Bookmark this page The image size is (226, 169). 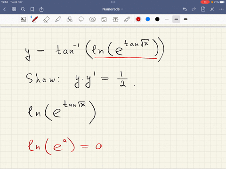pyautogui.click(x=32, y=9)
